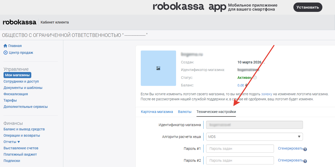The height and width of the screenshot is (167, 335).
Task: Go to Главная page link
Action: [x=15, y=46]
